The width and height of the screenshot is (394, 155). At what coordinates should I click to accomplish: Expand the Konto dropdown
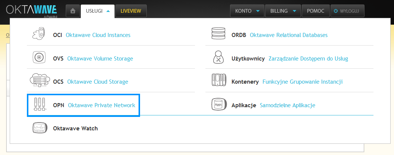point(247,11)
